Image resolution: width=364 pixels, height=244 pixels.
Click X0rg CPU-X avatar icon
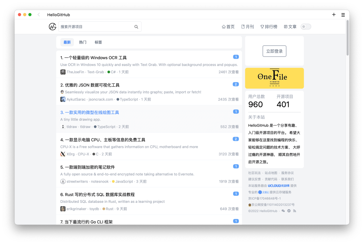click(63, 154)
